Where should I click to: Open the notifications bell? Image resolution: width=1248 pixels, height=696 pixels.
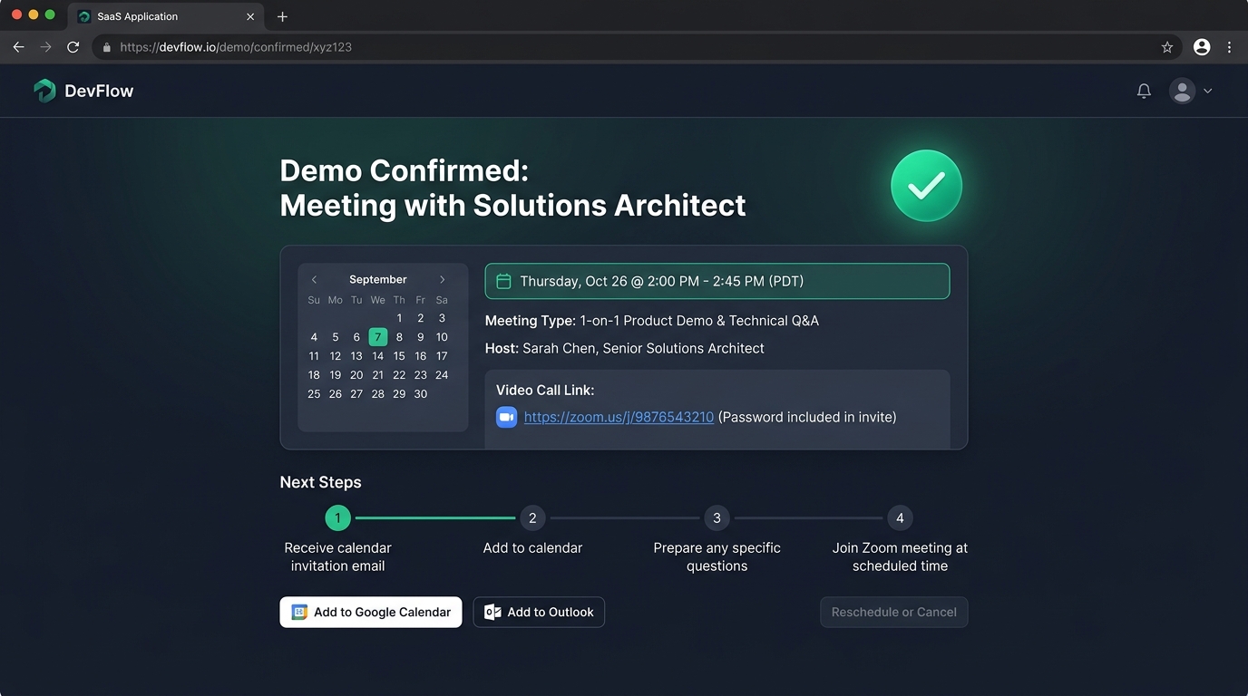(x=1144, y=91)
